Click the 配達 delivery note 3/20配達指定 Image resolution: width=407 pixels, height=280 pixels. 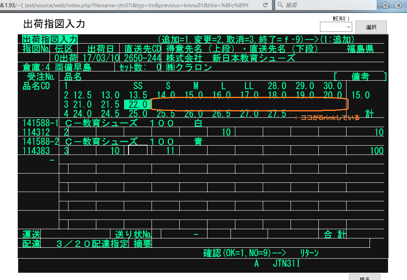pos(92,243)
